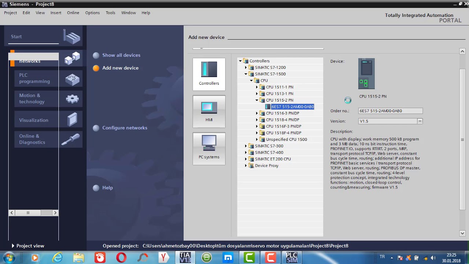The width and height of the screenshot is (469, 264).
Task: Click the portal list scroll-right arrow
Action: [55, 213]
